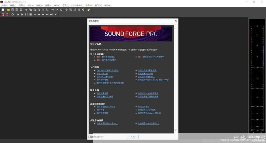The width and height of the screenshot is (266, 143).
Task: Stop playback with the Stop button
Action: coord(31,15)
